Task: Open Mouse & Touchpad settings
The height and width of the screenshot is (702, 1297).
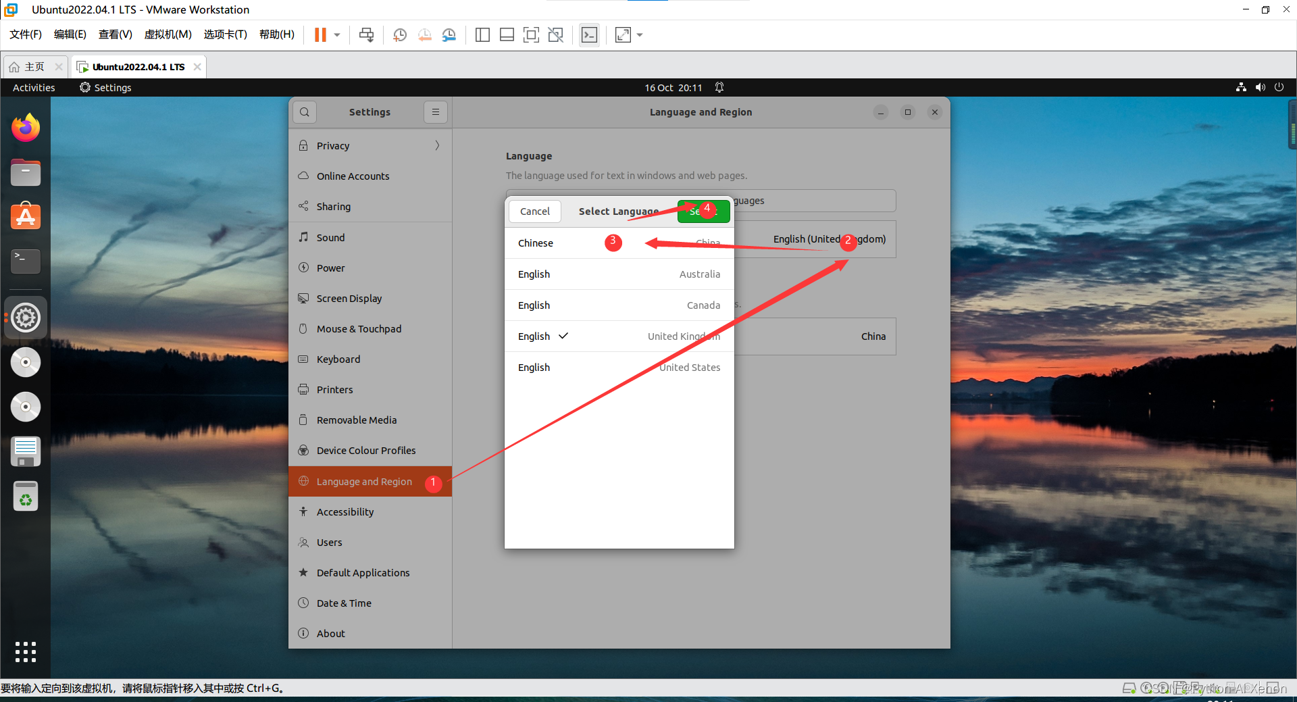Action: 370,329
